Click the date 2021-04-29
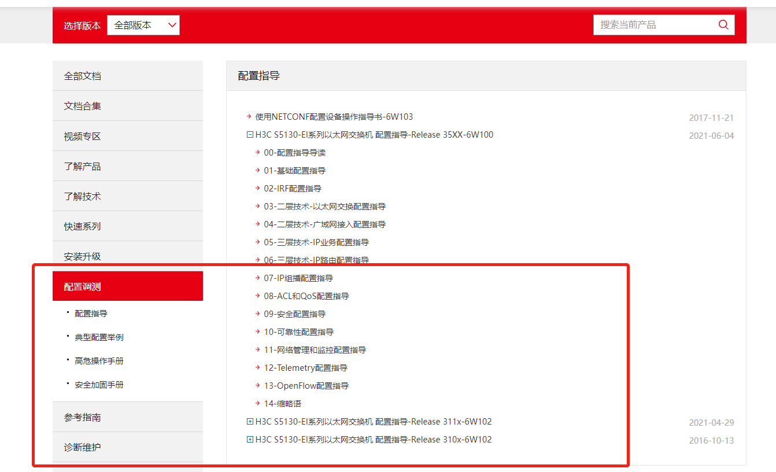The width and height of the screenshot is (776, 472). click(711, 422)
